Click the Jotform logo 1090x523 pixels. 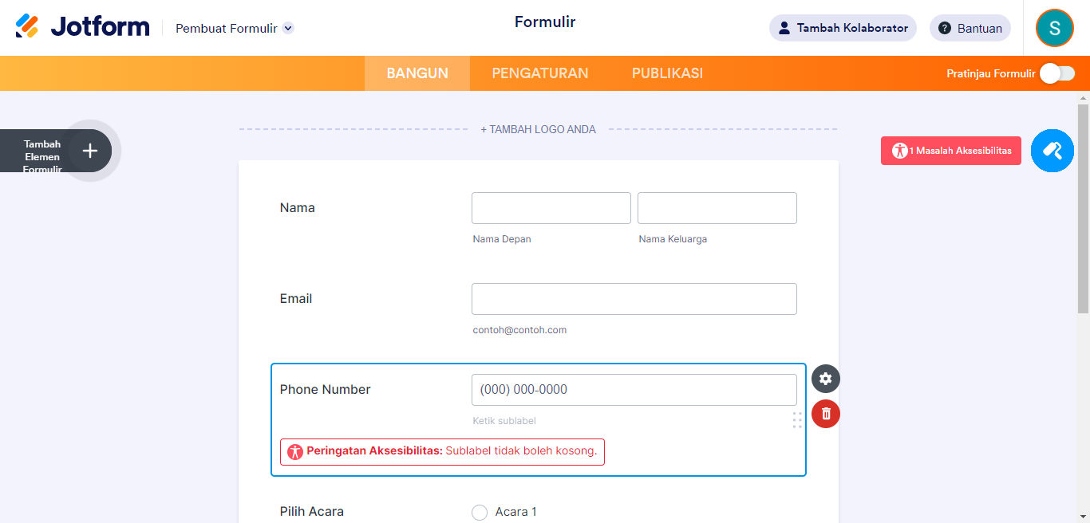pyautogui.click(x=83, y=27)
